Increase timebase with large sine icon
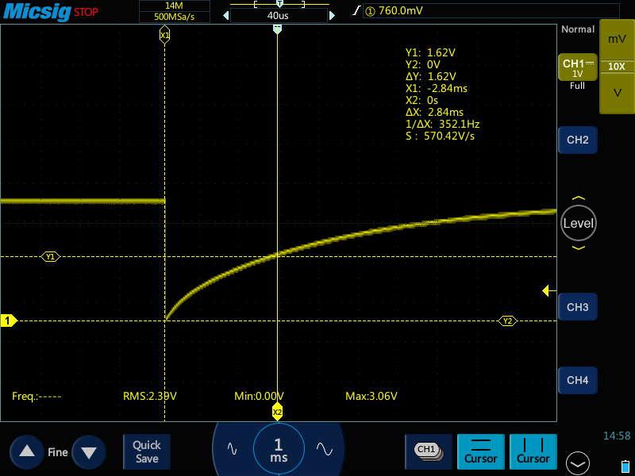Viewport: 635px width, 476px height. (325, 449)
